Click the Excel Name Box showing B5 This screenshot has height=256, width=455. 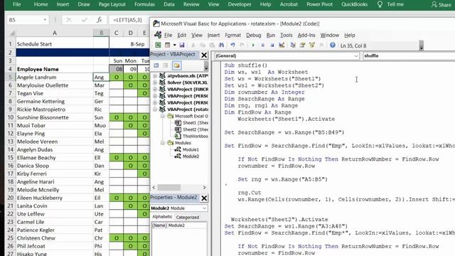coord(24,20)
